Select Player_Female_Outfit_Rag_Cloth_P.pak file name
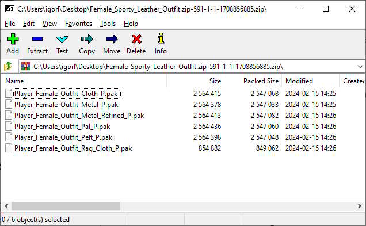 (73, 148)
